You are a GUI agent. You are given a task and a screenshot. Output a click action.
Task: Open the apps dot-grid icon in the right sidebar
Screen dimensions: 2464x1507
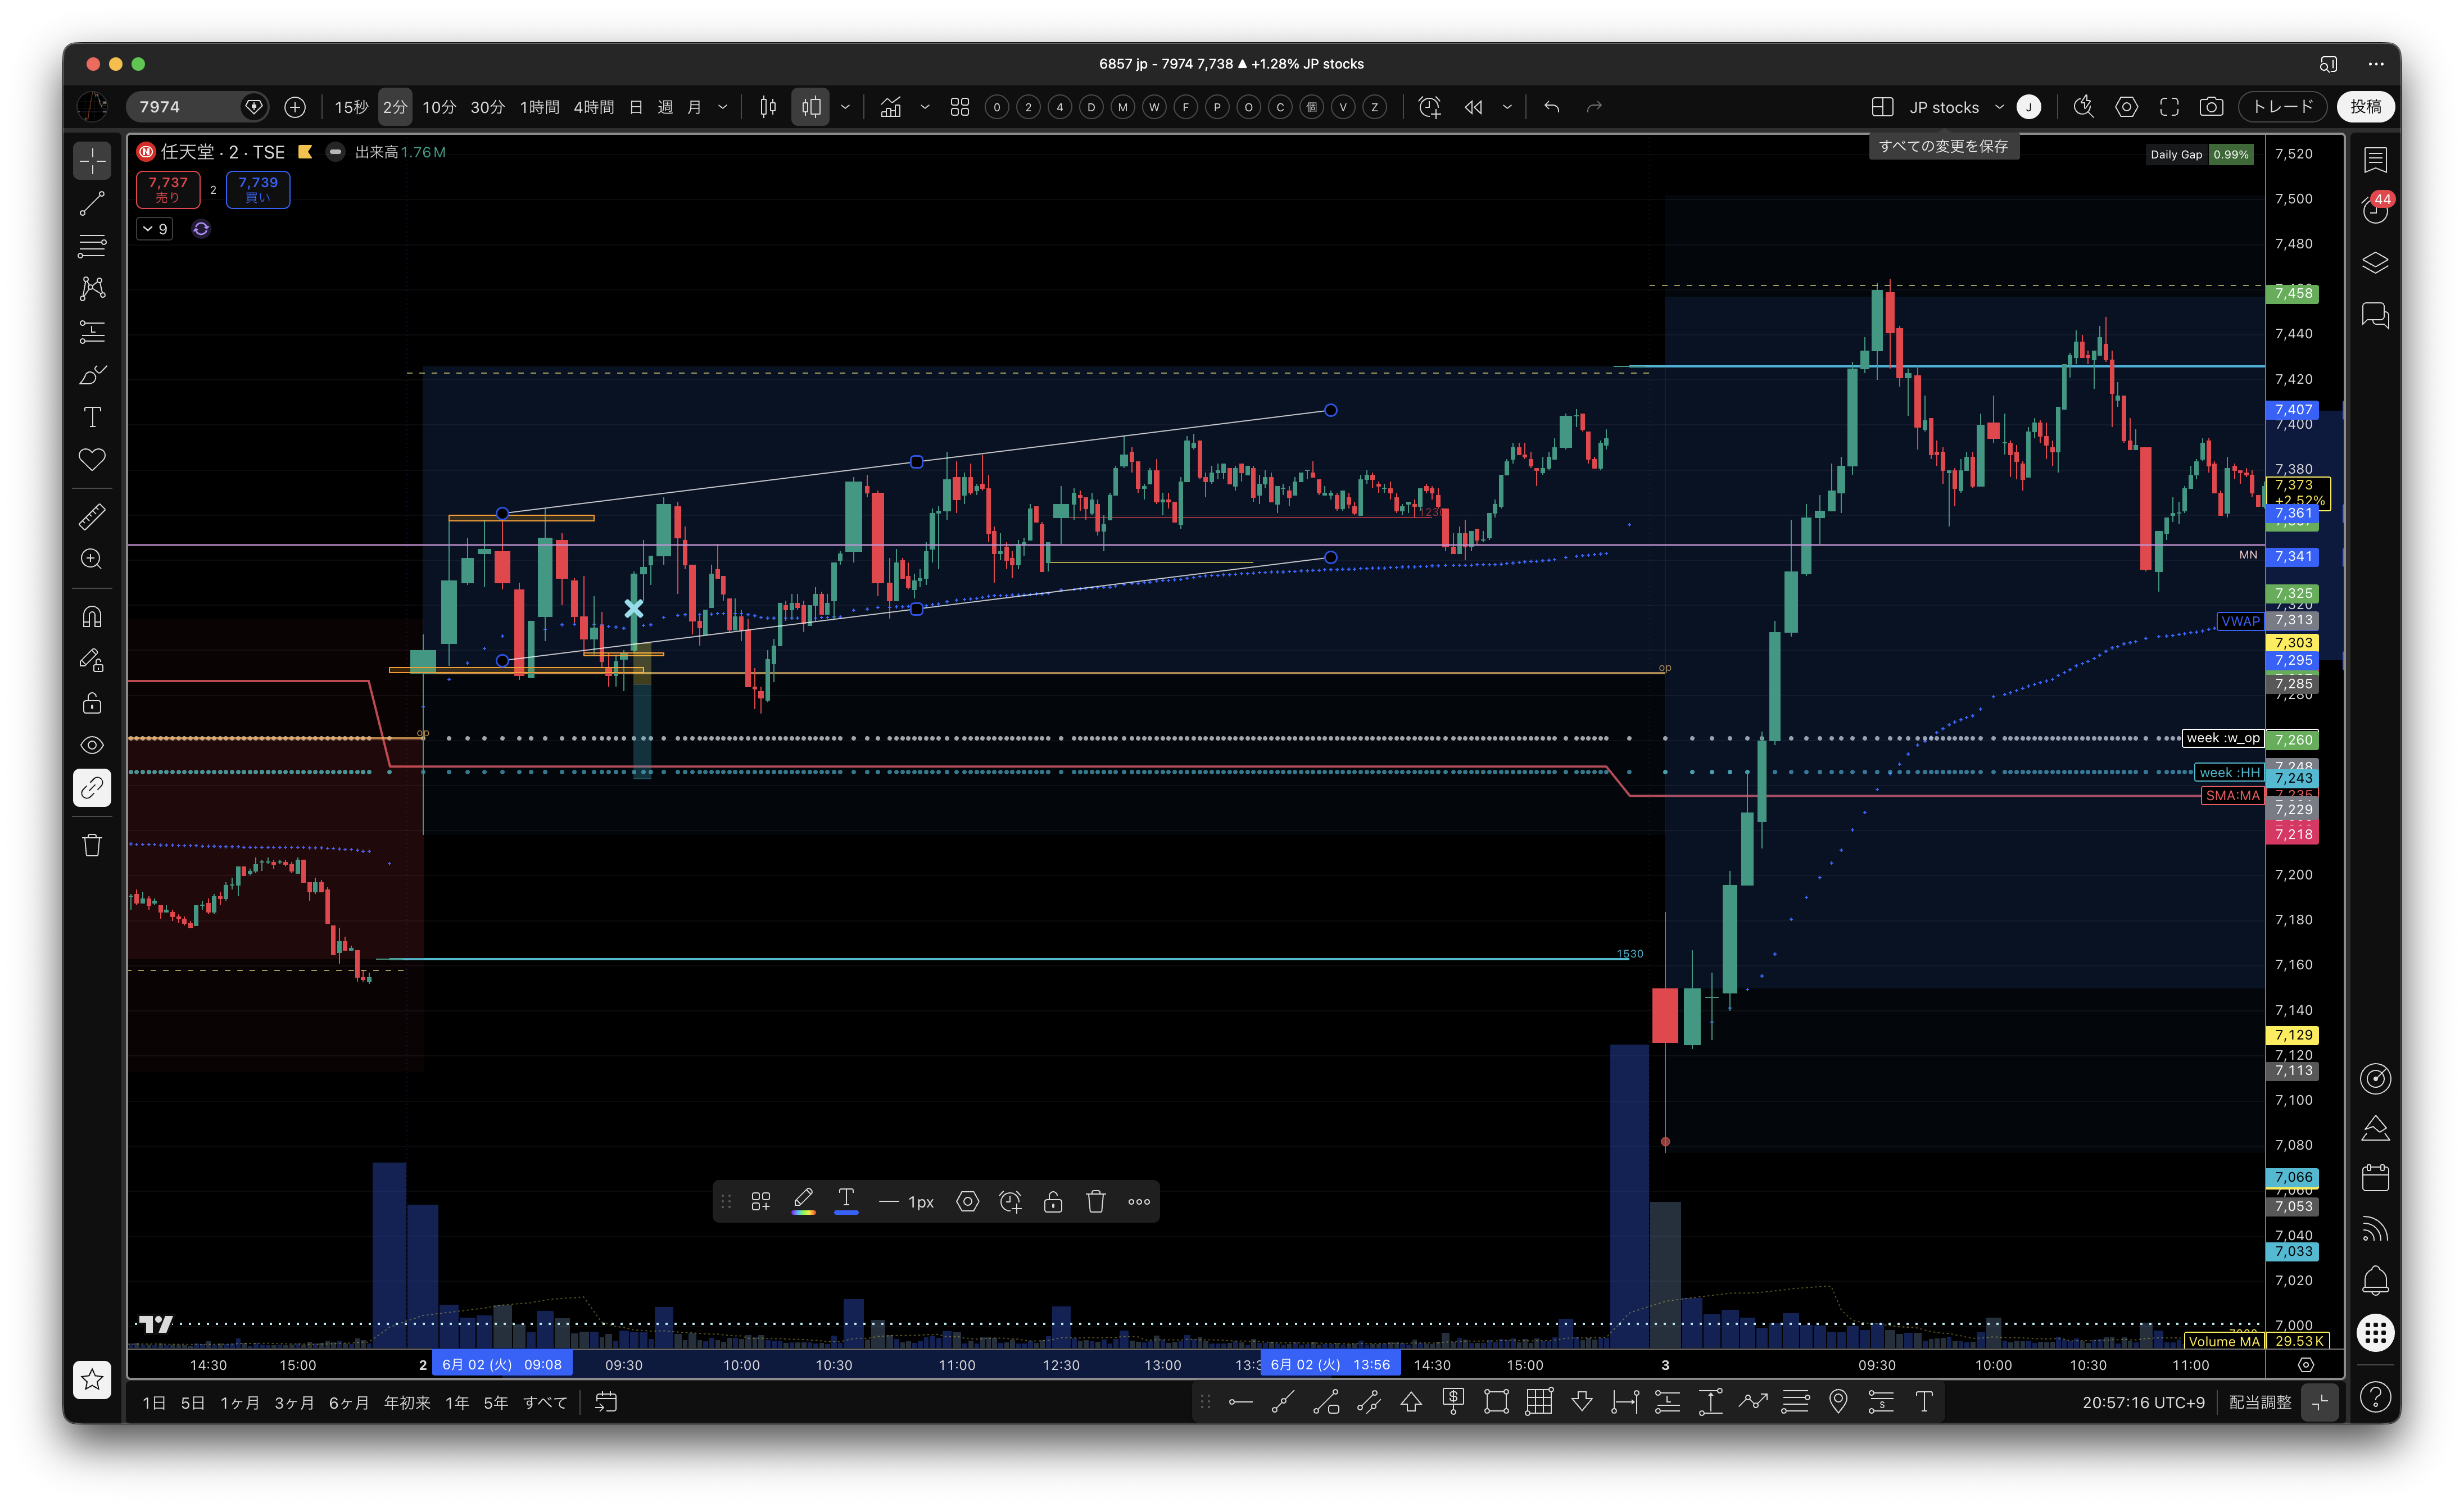pyautogui.click(x=2376, y=1332)
